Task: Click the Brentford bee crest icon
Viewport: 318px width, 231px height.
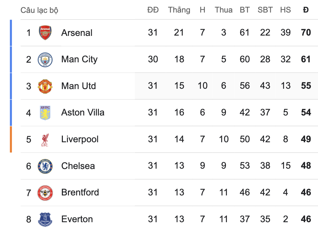Action: 45,193
